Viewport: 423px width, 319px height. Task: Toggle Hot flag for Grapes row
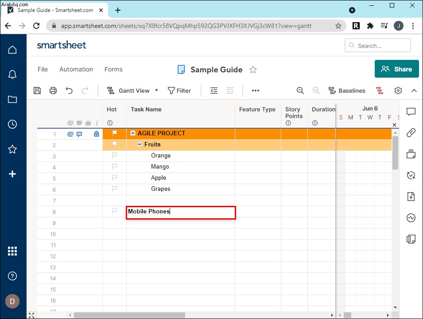coord(115,188)
